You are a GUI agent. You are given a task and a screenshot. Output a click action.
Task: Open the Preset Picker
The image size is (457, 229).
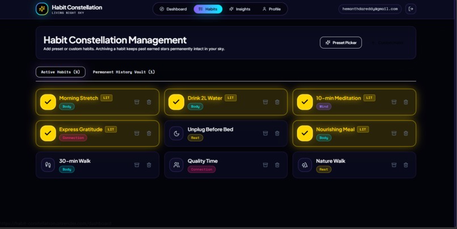pos(341,43)
